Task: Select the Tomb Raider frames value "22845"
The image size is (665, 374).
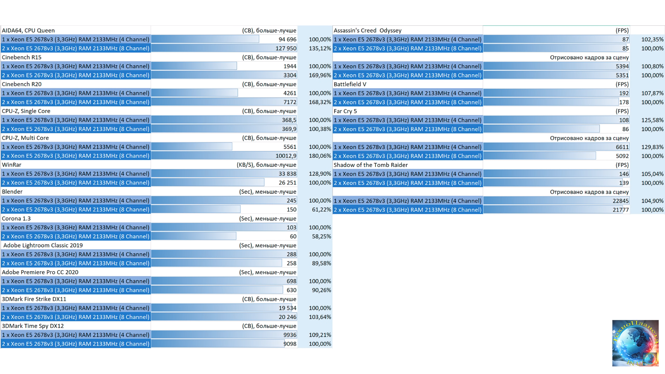Action: [621, 201]
